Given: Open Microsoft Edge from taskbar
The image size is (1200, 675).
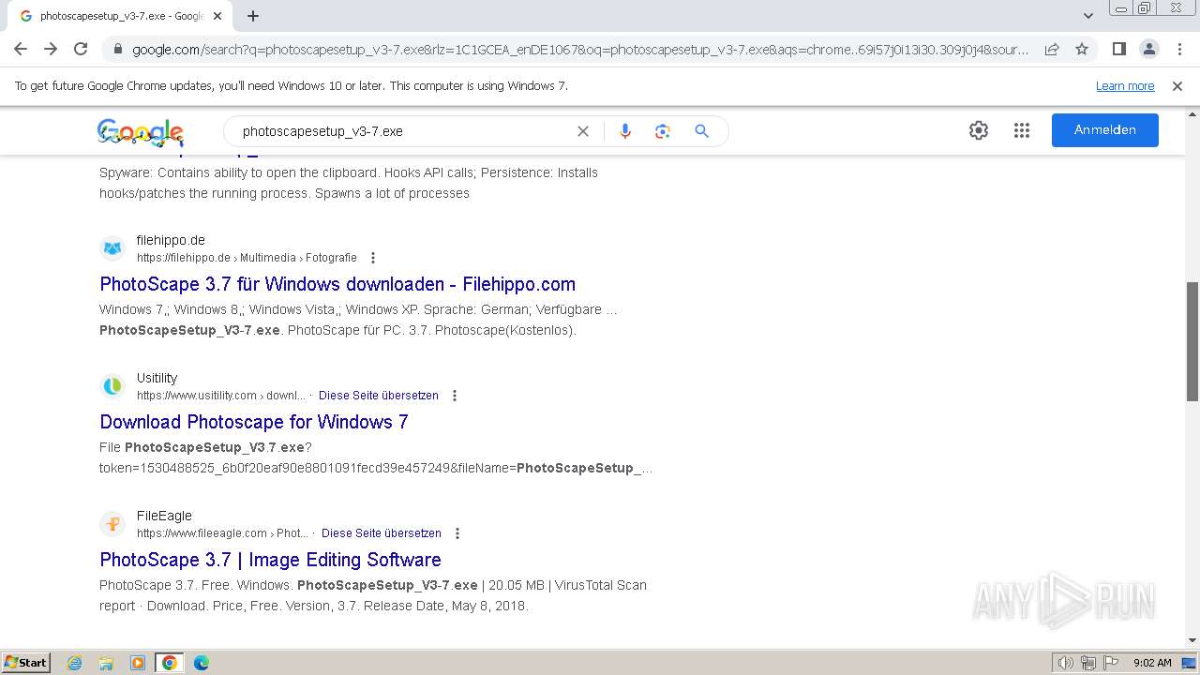Looking at the screenshot, I should [x=202, y=663].
